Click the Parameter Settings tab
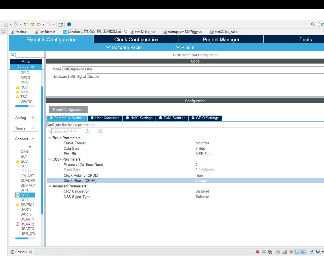This screenshot has width=324, height=256. click(67, 118)
